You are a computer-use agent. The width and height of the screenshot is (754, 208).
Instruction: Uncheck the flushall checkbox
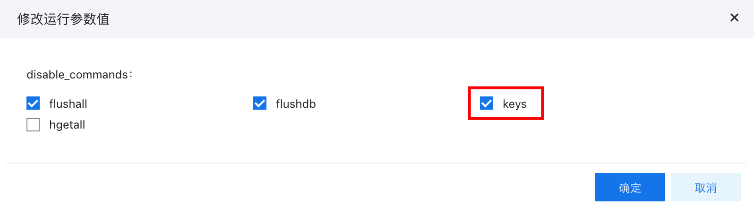click(x=33, y=103)
